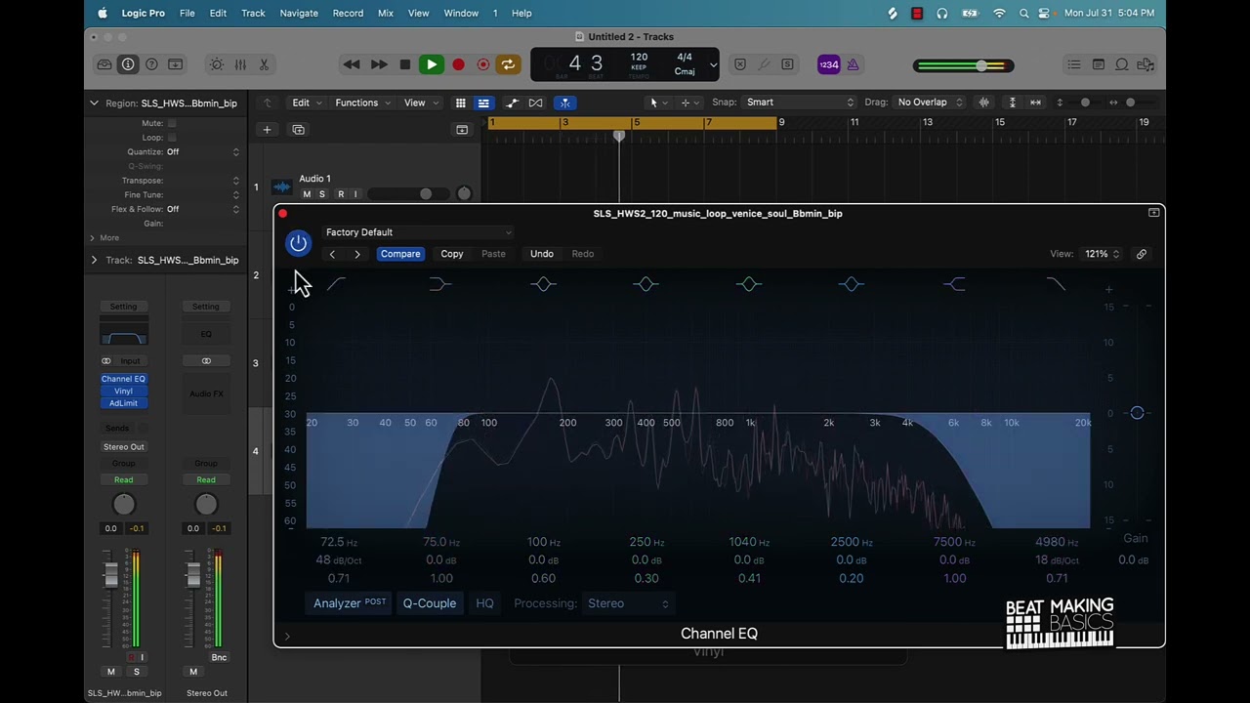Image resolution: width=1250 pixels, height=703 pixels.
Task: Start playback with green Play button
Action: click(x=431, y=64)
